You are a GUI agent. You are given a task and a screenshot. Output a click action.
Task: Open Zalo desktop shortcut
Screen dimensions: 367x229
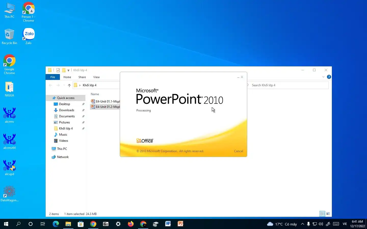pyautogui.click(x=28, y=37)
